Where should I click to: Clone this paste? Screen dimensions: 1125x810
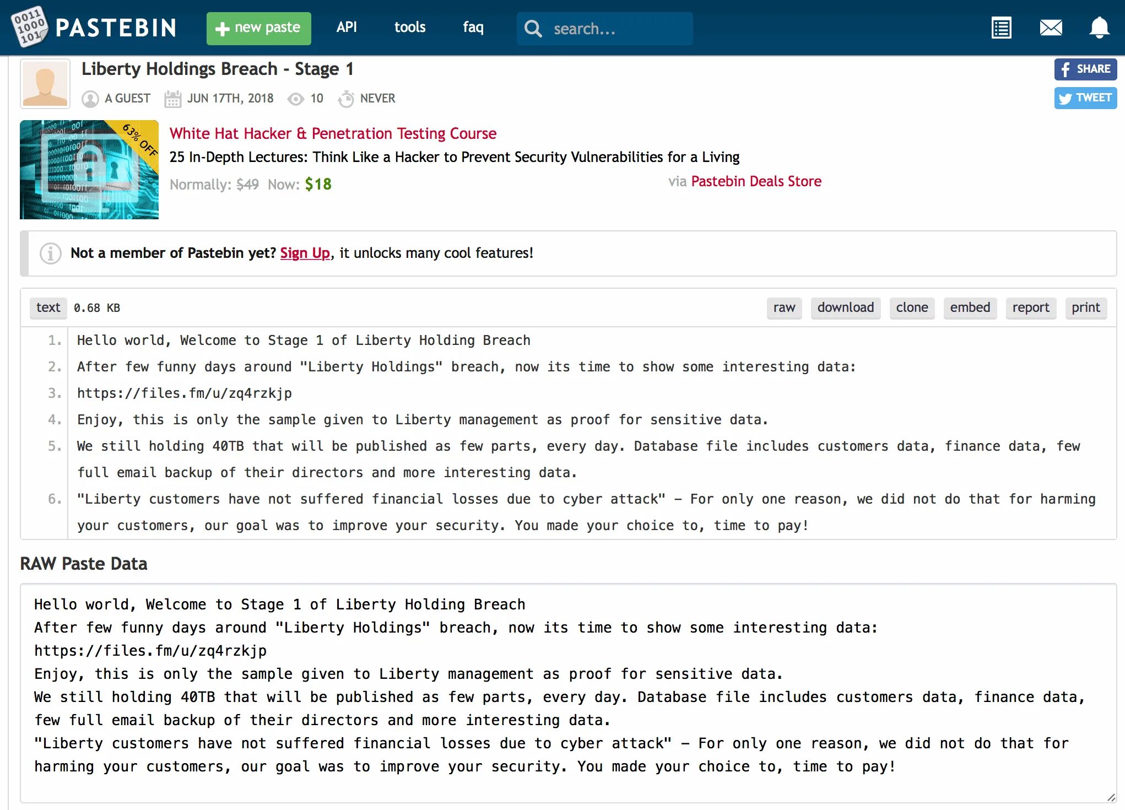coord(912,307)
